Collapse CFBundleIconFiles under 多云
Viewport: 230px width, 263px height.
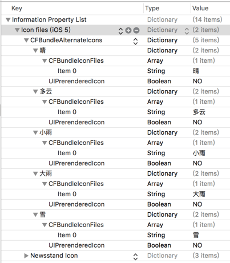point(45,102)
